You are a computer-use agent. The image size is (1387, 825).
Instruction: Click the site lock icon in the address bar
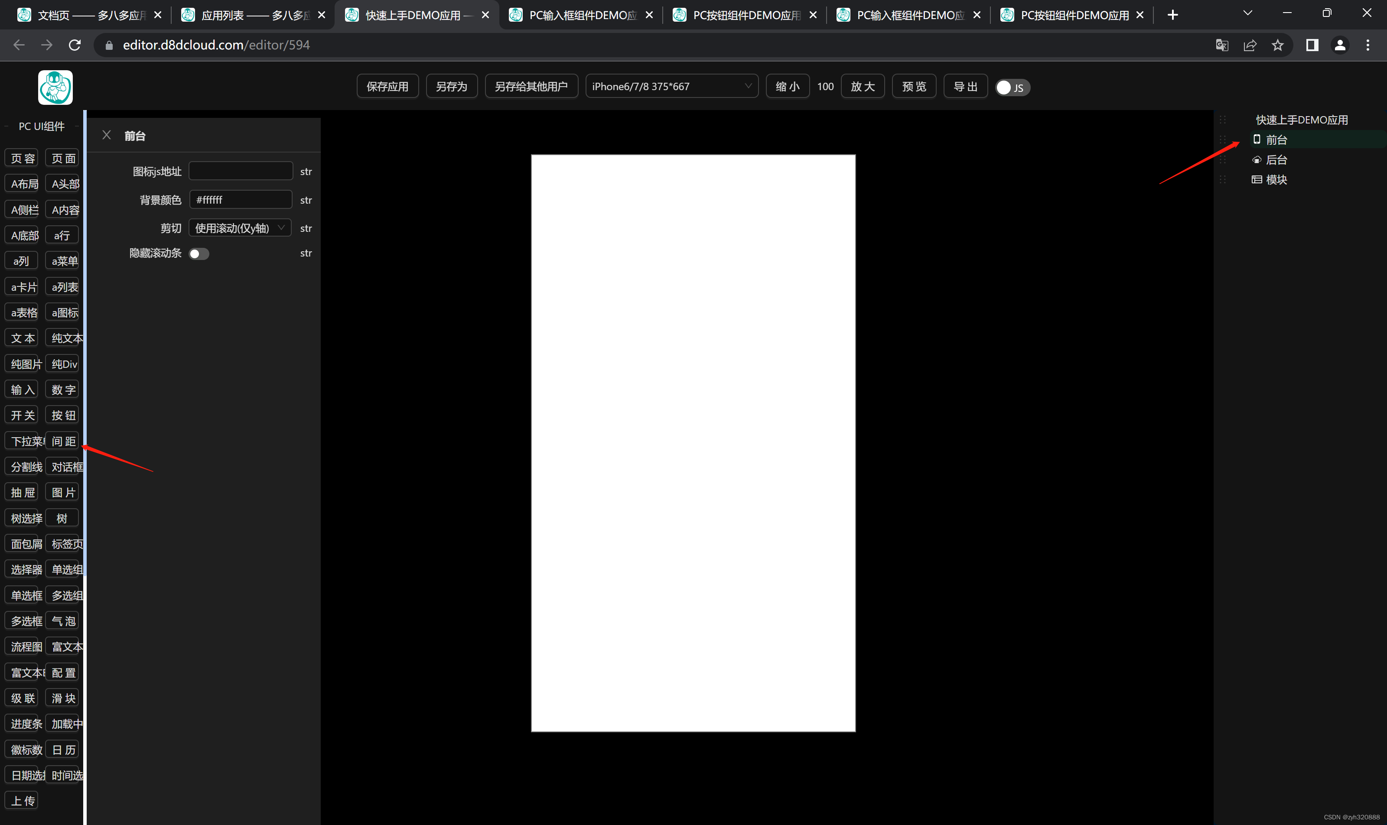[109, 45]
